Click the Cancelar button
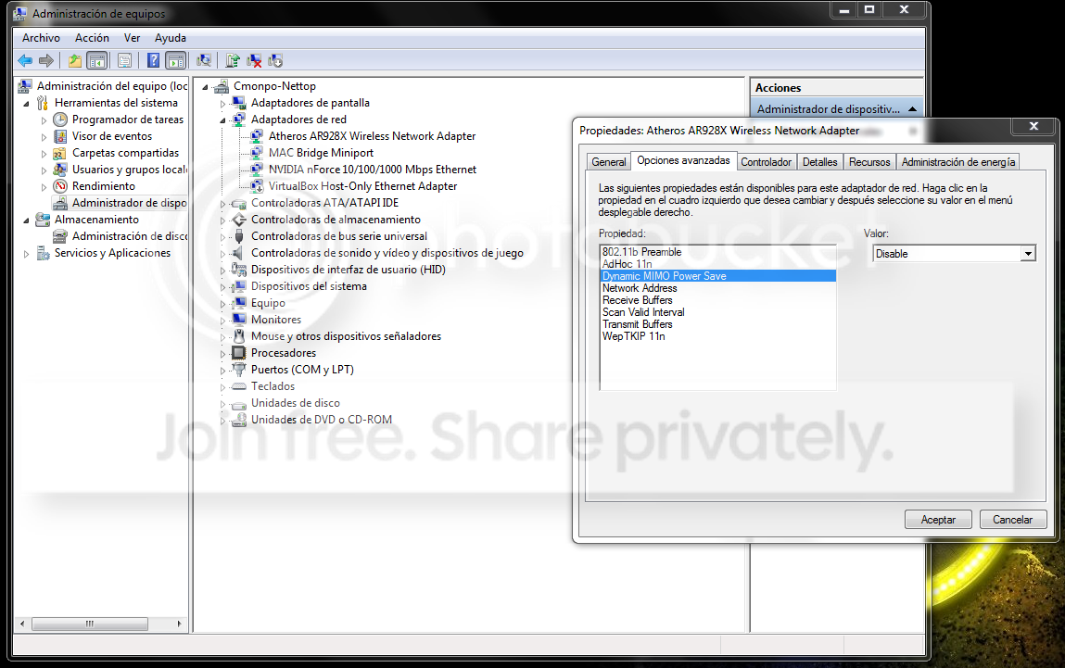Viewport: 1065px width, 668px height. [x=1012, y=520]
